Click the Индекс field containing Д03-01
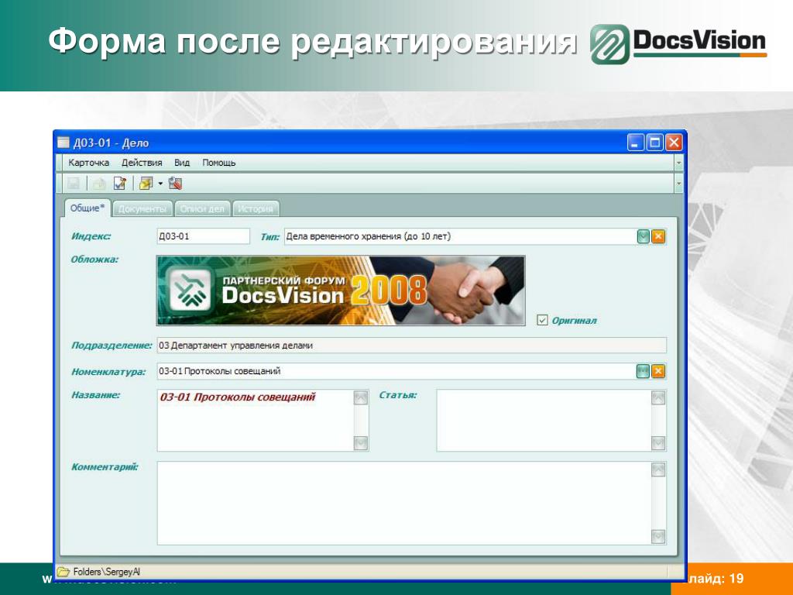The image size is (793, 595). [204, 236]
